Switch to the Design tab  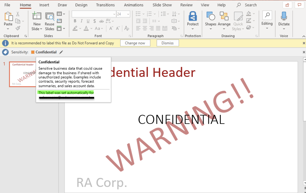[81, 5]
